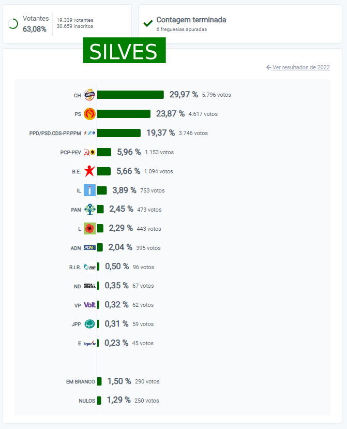Click the JPP green logo
The image size is (347, 429).
point(89,324)
